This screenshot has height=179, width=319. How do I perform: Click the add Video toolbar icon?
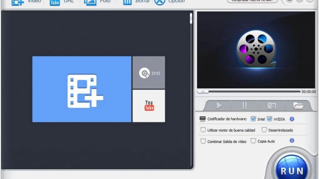click(x=18, y=3)
